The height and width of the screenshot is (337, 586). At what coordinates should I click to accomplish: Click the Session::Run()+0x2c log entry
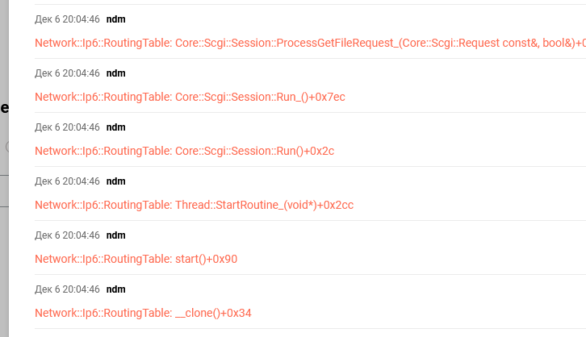click(184, 151)
